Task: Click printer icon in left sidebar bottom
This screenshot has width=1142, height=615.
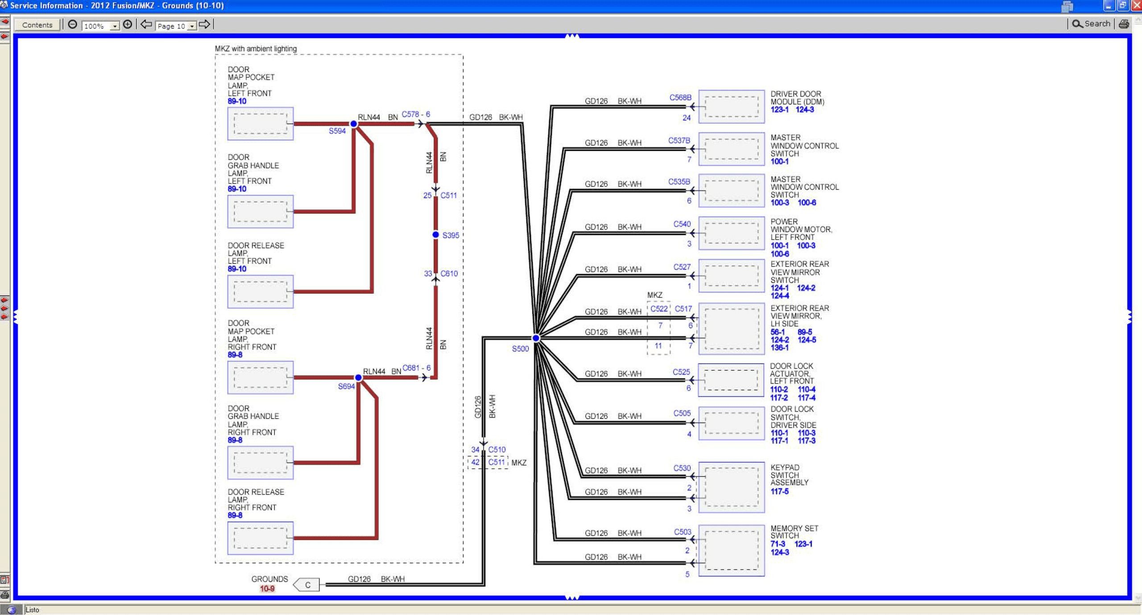Action: click(x=5, y=595)
